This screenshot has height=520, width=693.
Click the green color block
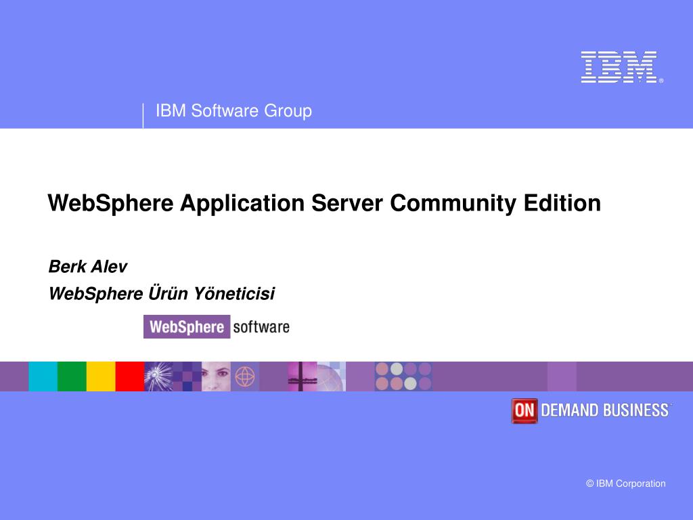point(72,376)
